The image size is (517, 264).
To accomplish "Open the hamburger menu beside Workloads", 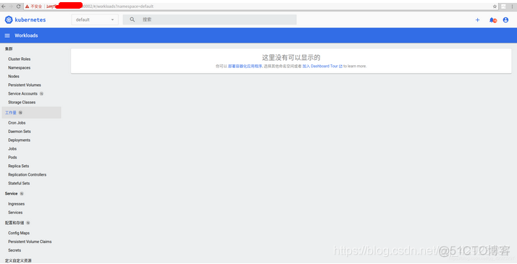I will click(7, 35).
